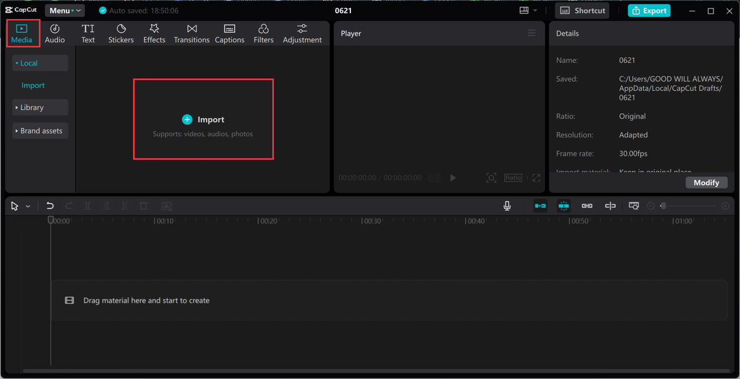Toggle auto snapping
This screenshot has height=379, width=740.
point(564,206)
